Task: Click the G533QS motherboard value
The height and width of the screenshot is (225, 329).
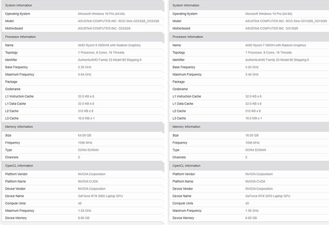Action: (104, 28)
